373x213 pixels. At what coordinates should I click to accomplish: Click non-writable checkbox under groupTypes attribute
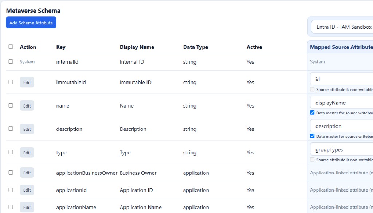tap(312, 160)
